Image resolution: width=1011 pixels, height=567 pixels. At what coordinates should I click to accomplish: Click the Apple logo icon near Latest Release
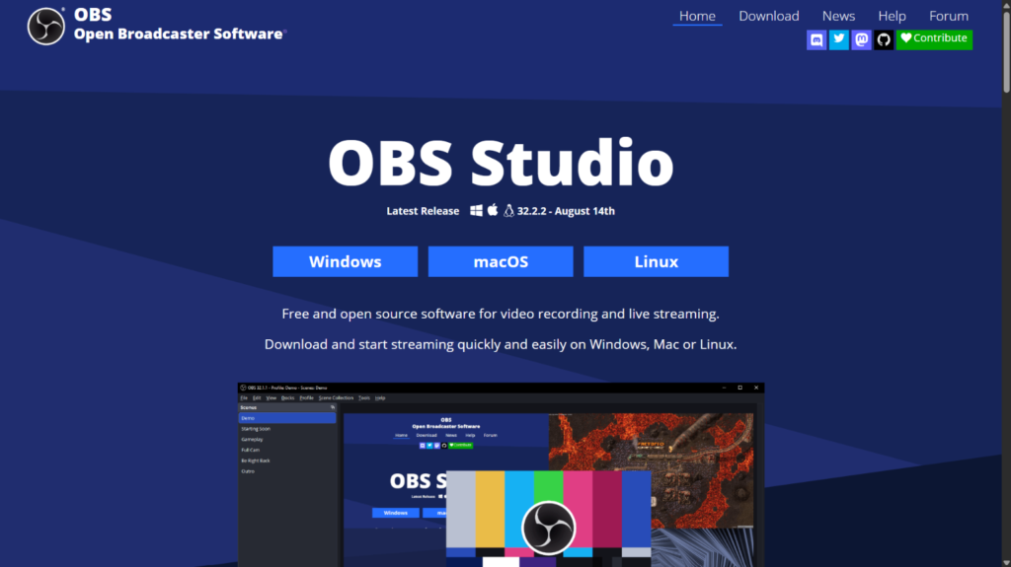click(493, 210)
